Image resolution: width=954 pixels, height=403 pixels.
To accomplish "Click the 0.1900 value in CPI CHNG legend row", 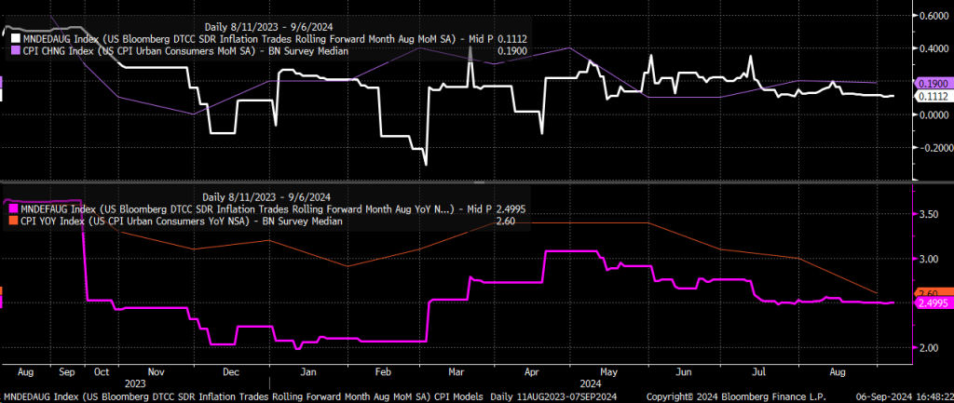I will pos(511,51).
